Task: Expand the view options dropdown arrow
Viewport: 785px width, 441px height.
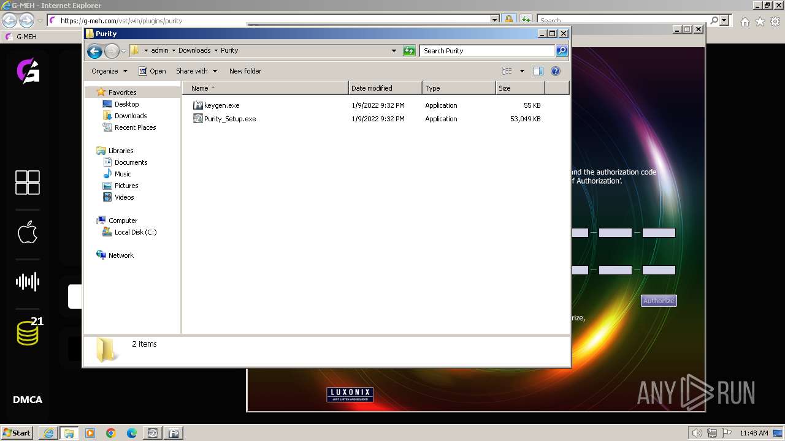Action: 522,71
